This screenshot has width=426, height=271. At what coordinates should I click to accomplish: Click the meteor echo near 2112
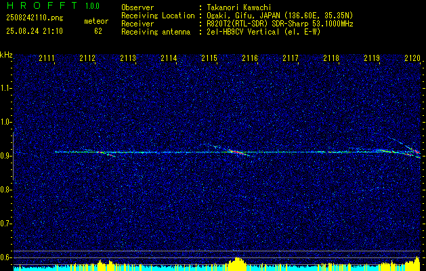click(106, 154)
